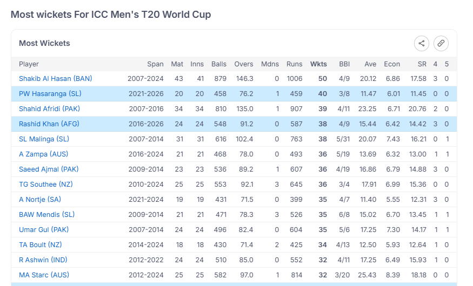Click the Econ column header
Viewport: 473px width, 286px height.
[x=391, y=64]
